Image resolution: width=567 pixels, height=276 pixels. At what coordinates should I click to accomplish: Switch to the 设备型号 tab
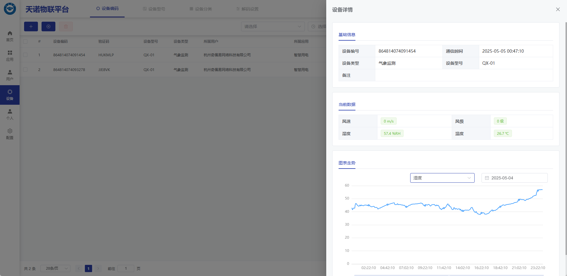point(154,9)
